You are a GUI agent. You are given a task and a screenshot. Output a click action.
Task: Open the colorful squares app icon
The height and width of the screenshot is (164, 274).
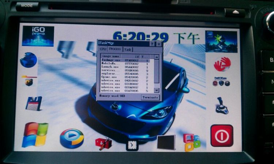(191, 142)
